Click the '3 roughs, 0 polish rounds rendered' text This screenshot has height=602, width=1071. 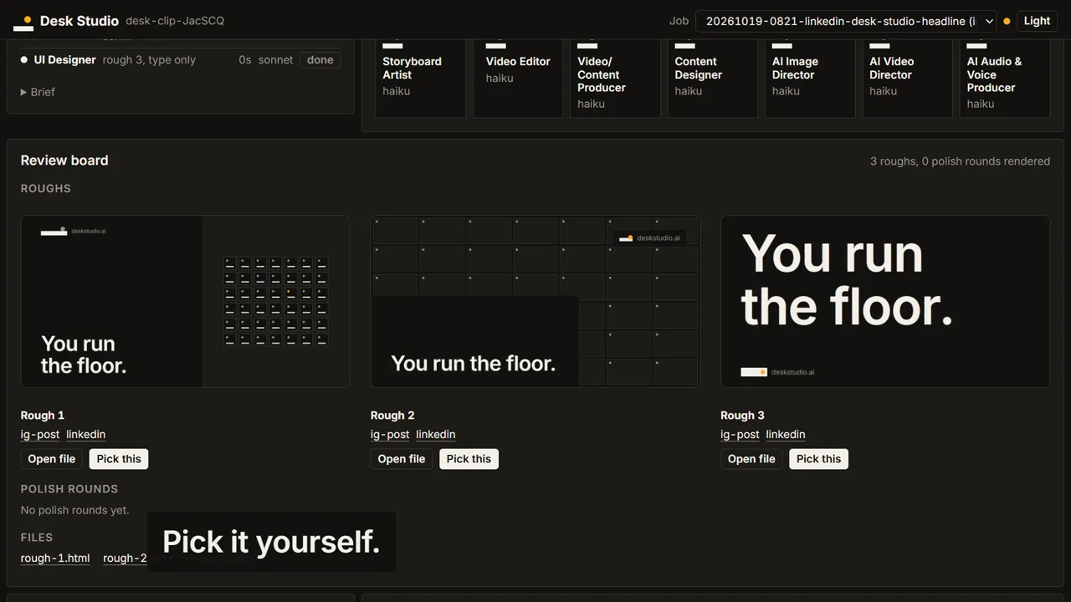click(960, 161)
